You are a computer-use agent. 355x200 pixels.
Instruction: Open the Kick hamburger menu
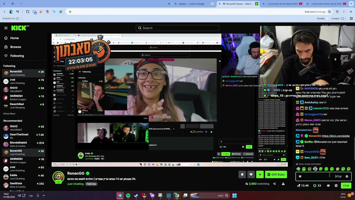coord(6,28)
